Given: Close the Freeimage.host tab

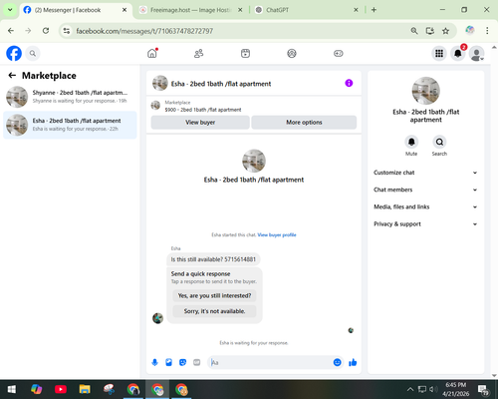Looking at the screenshot, I should pyautogui.click(x=240, y=10).
